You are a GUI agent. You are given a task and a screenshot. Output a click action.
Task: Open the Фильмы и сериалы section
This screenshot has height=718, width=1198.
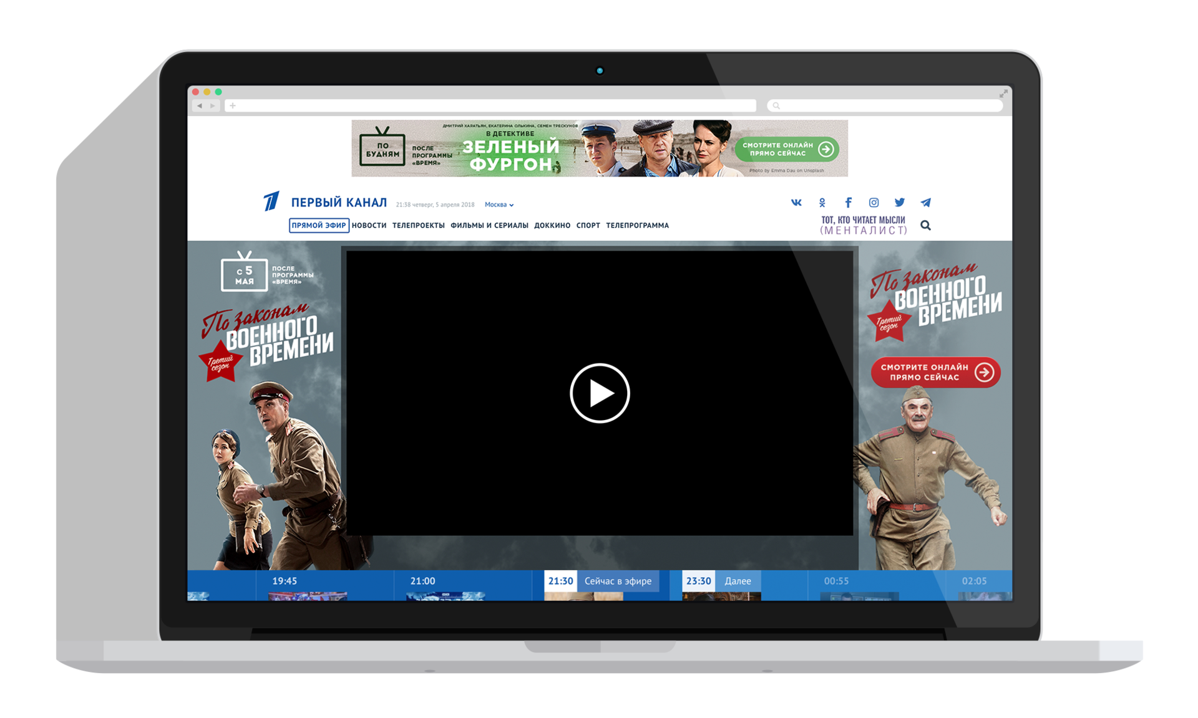point(489,226)
